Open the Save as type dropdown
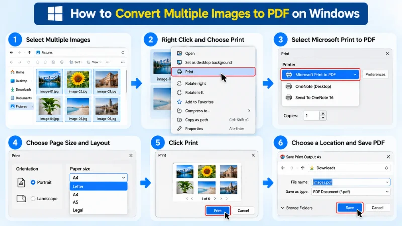Image resolution: width=402 pixels, height=226 pixels. click(350, 192)
